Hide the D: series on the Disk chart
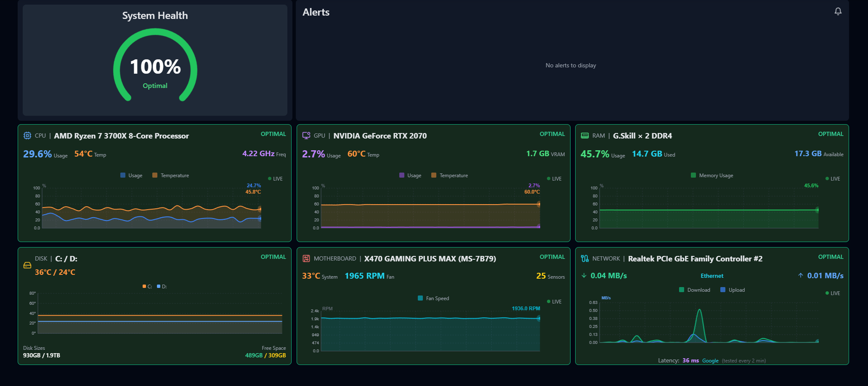This screenshot has height=386, width=868. [163, 286]
